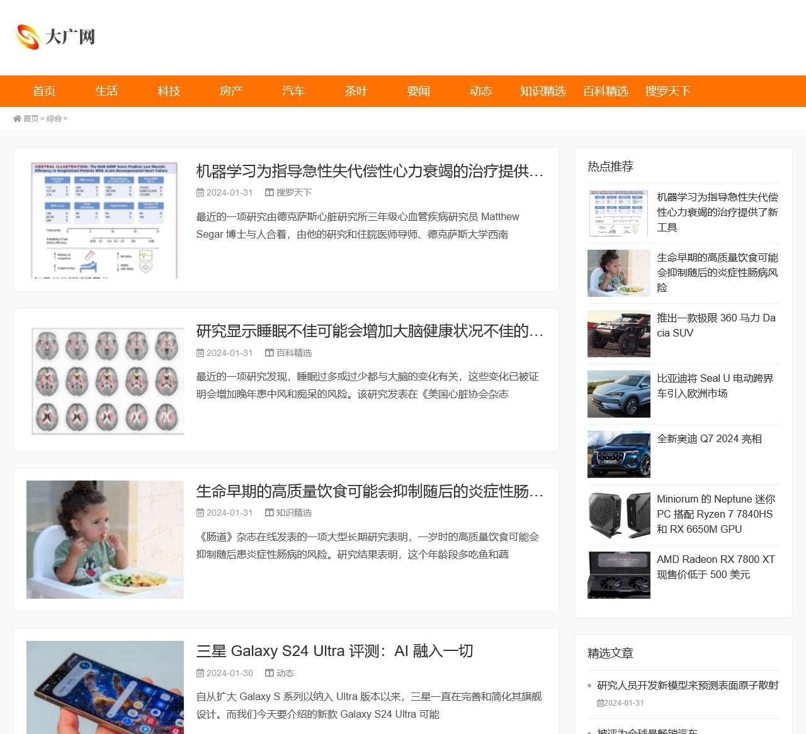The image size is (806, 734).
Task: Click calendar icon of the sleep article
Action: pos(200,353)
